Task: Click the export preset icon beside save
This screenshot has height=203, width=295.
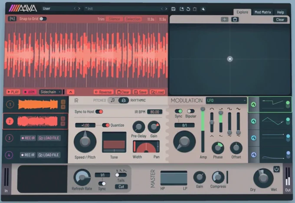Action: (181, 9)
